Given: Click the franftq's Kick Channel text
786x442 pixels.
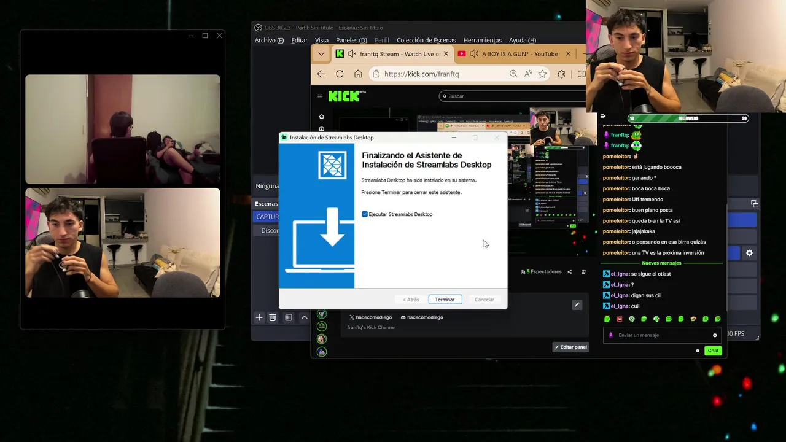Looking at the screenshot, I should coord(371,327).
